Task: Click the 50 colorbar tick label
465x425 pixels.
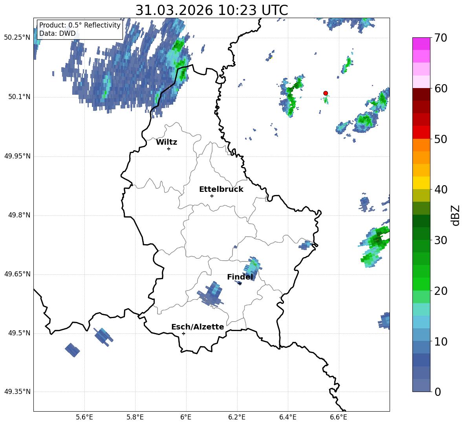Action: tap(440, 139)
